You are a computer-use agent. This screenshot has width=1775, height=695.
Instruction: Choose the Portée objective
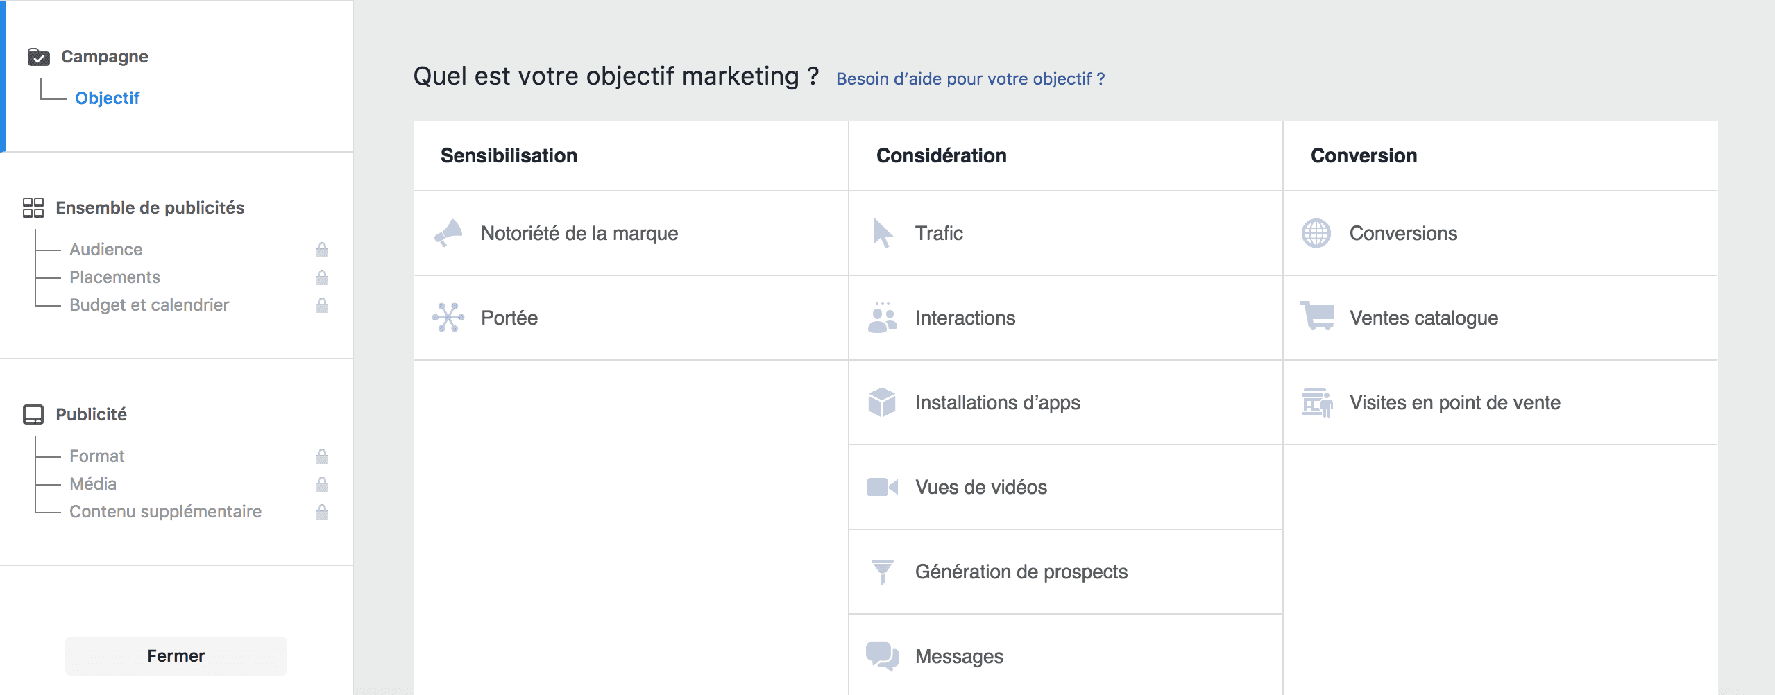631,318
